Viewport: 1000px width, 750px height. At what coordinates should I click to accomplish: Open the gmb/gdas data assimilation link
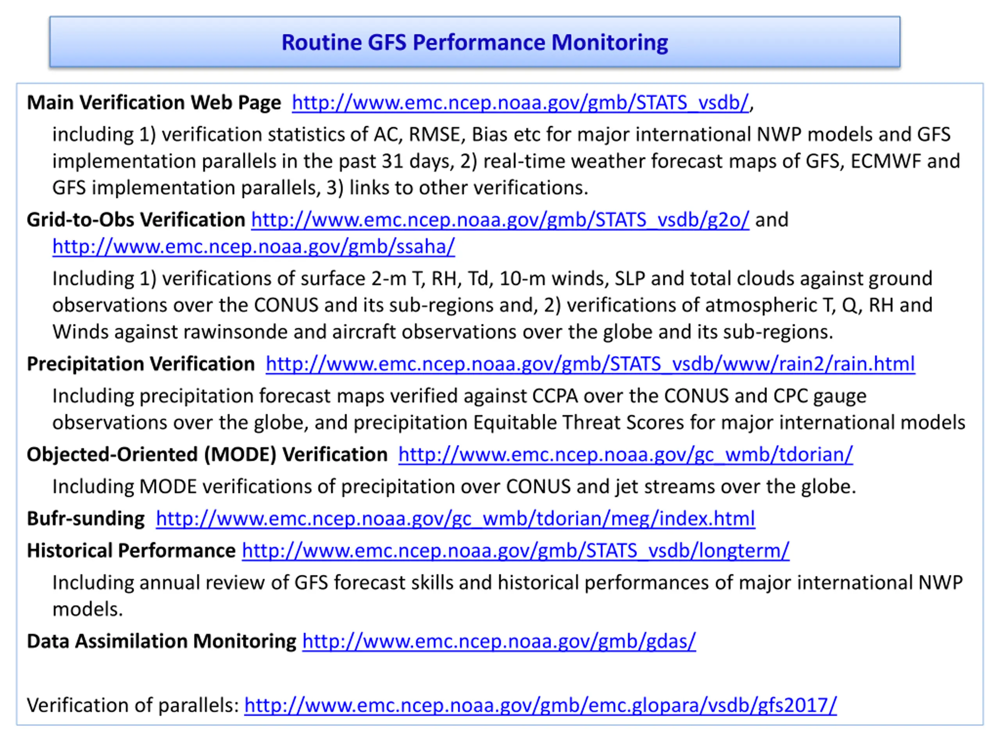(x=499, y=641)
